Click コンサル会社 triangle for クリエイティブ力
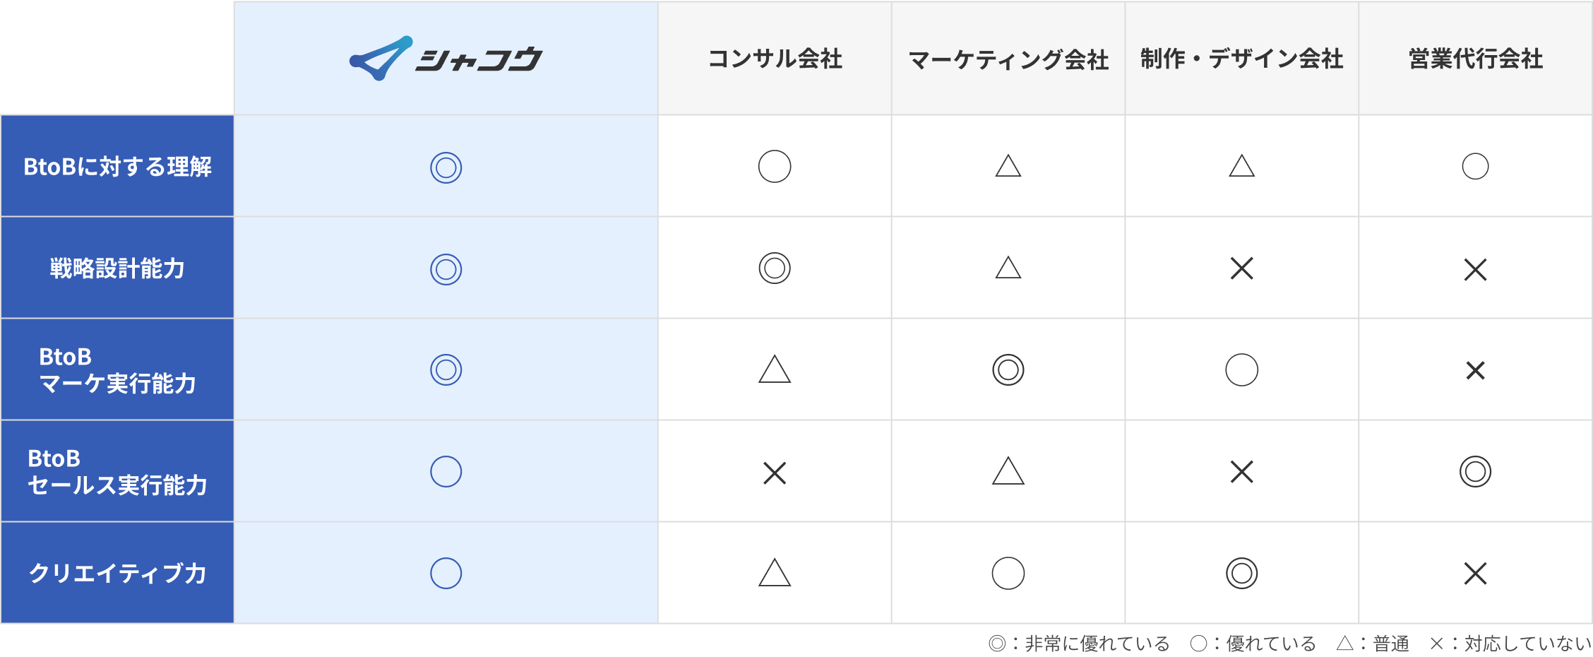Screen dimensions: 1593x657 pos(775,572)
